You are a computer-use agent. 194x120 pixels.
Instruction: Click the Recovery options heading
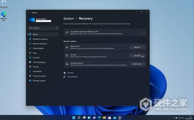pyautogui.click(x=70, y=41)
